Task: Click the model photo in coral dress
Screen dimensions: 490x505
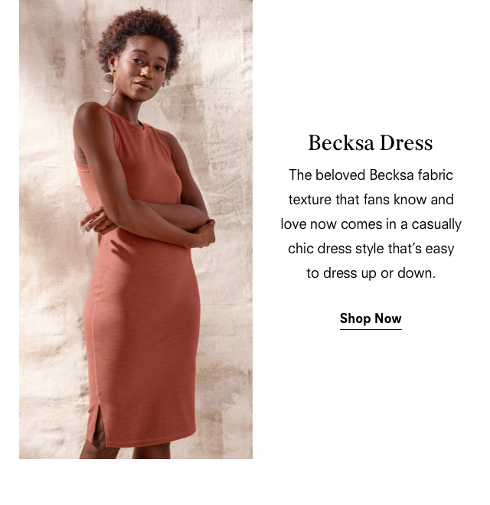Action: [136, 230]
